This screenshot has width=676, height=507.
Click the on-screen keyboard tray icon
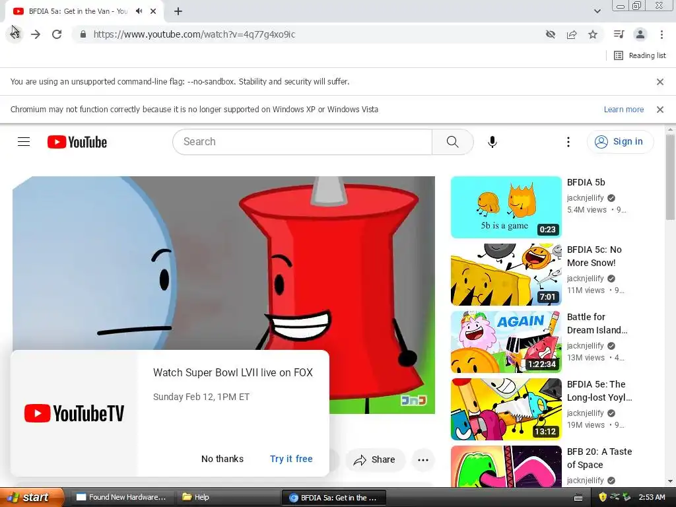coord(578,498)
